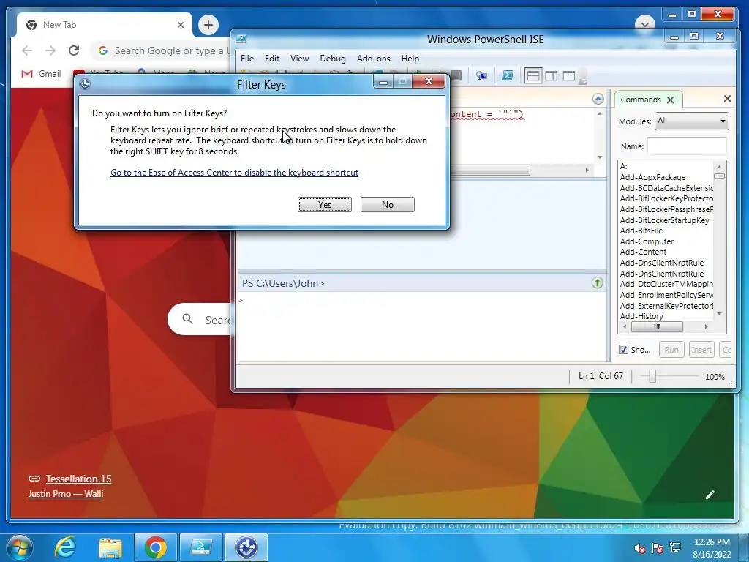Click the Start PowerShell.exe toolbar icon
Viewport: 749px width, 562px height.
point(508,75)
